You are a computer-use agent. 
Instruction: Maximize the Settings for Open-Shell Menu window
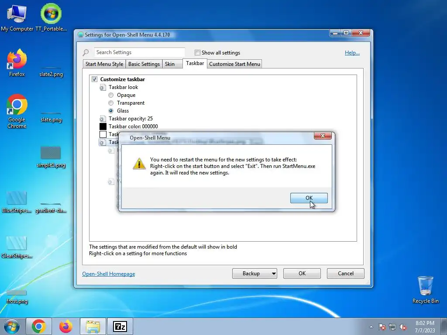coord(346,33)
